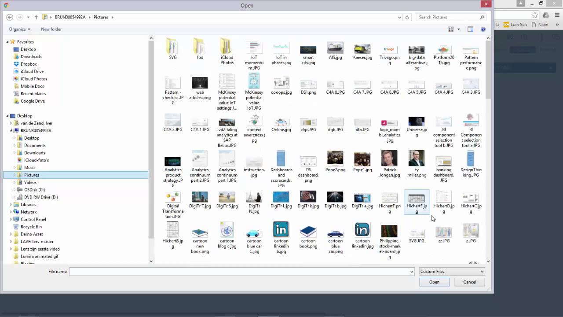Select Universe.jpg file
The height and width of the screenshot is (317, 563).
click(417, 126)
